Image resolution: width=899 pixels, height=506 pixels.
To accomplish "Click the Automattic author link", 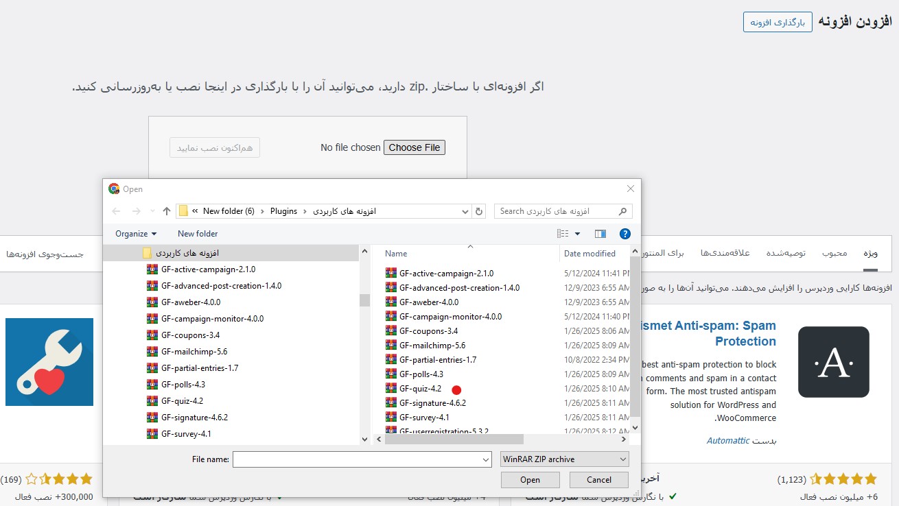I will click(x=728, y=440).
